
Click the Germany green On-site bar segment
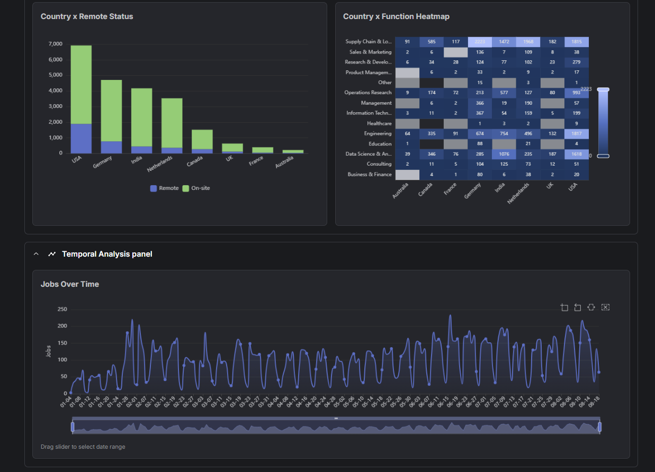pos(111,111)
